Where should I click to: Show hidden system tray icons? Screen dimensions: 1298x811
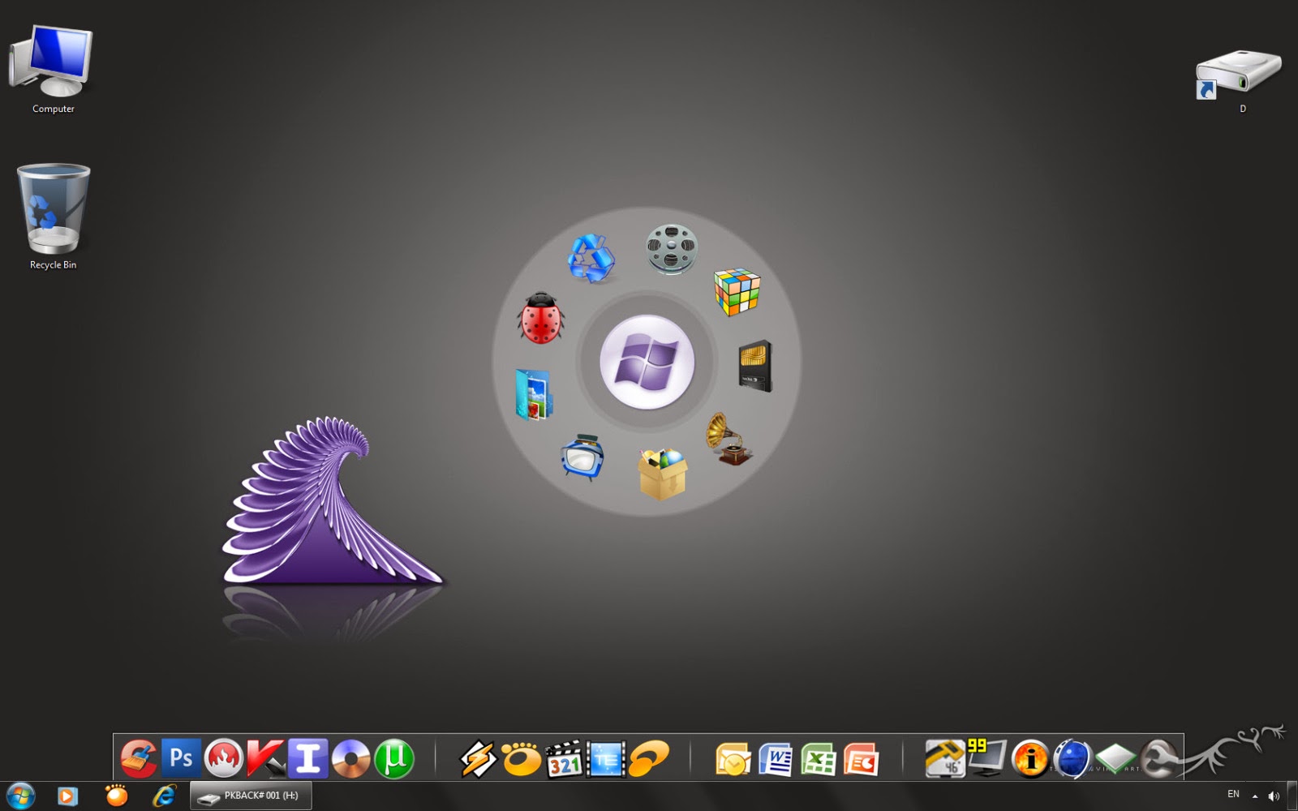pos(1255,796)
